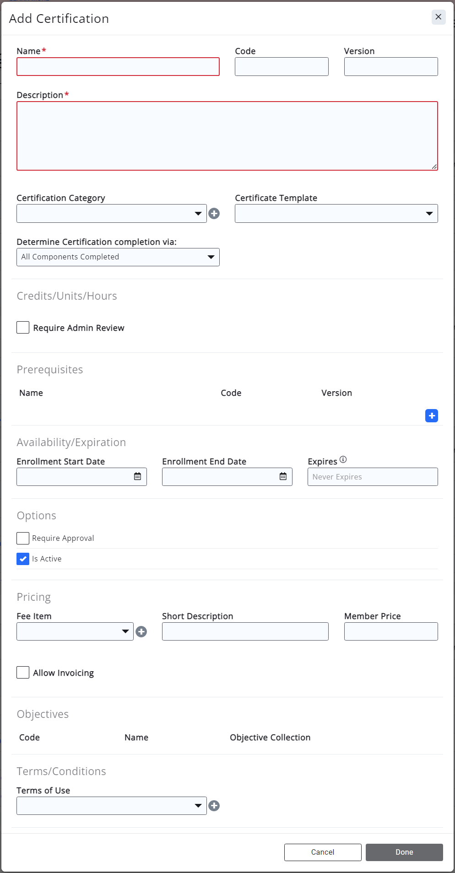Show info about the Expires field
This screenshot has width=455, height=873.
343,459
